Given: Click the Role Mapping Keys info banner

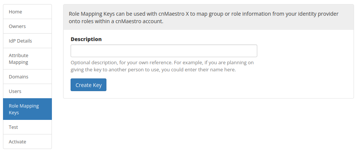Looking at the screenshot, I should click(208, 17).
